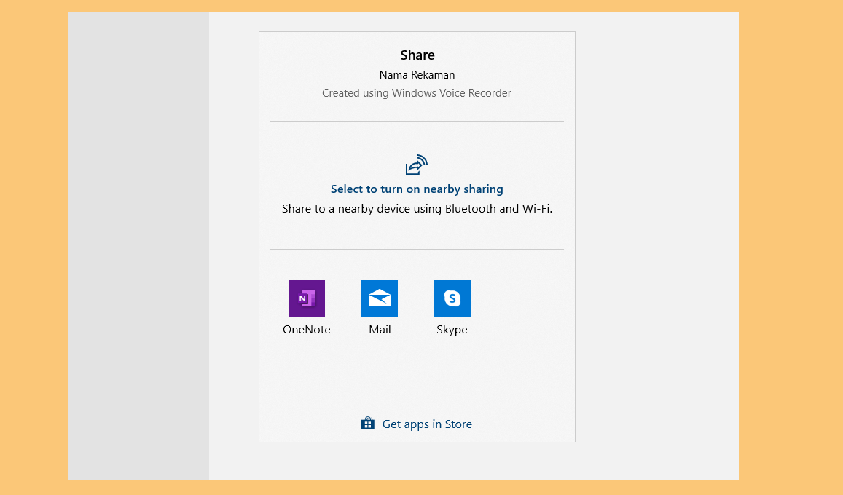Share the recording via Mail icon

click(380, 298)
